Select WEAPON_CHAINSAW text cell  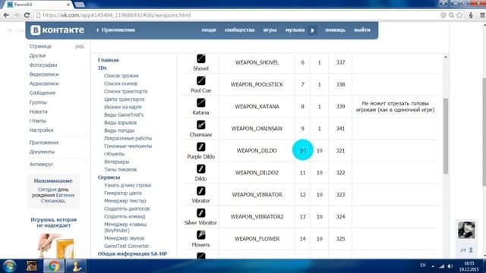pos(257,128)
